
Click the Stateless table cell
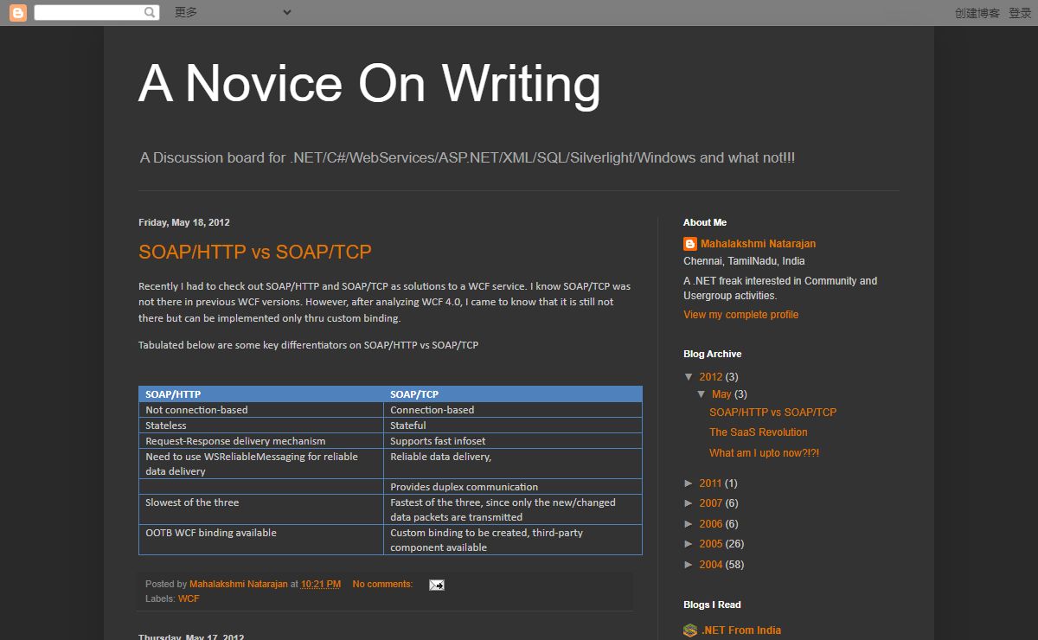(x=261, y=426)
